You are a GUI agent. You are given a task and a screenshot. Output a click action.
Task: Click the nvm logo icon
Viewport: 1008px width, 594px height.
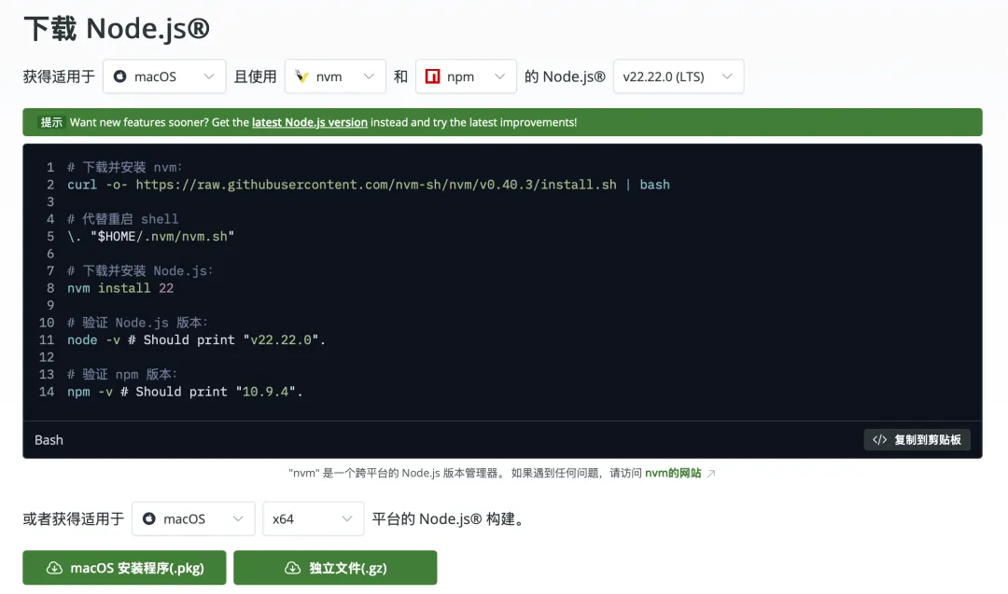point(301,76)
